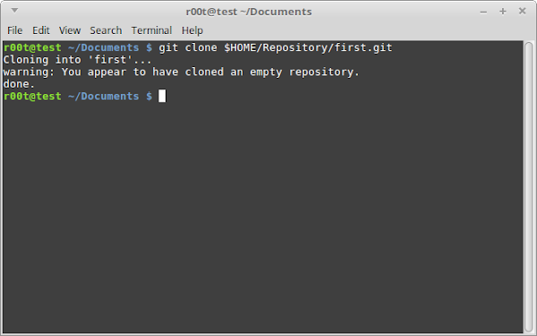Maximize the terminal window with plus icon
This screenshot has height=336, width=537.
coord(502,12)
